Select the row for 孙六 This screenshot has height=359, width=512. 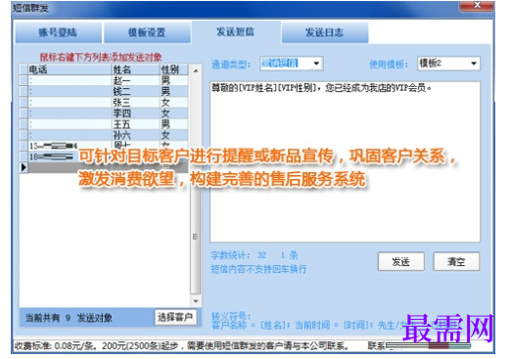tap(104, 135)
